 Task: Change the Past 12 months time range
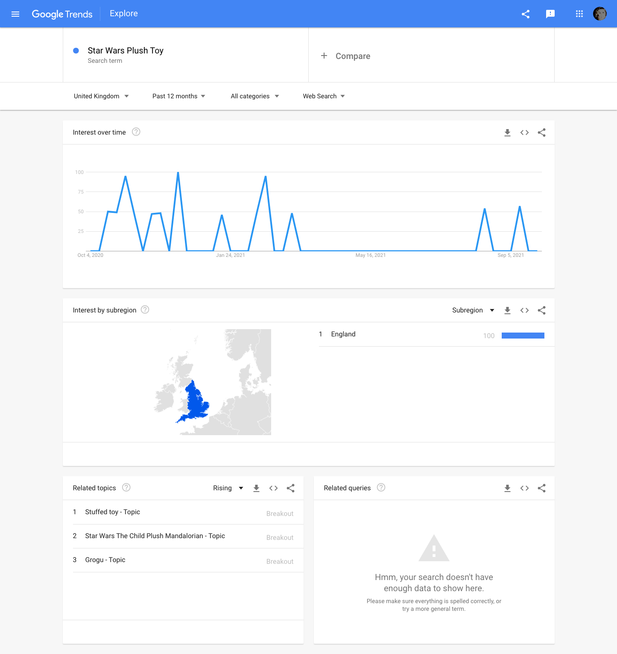179,96
